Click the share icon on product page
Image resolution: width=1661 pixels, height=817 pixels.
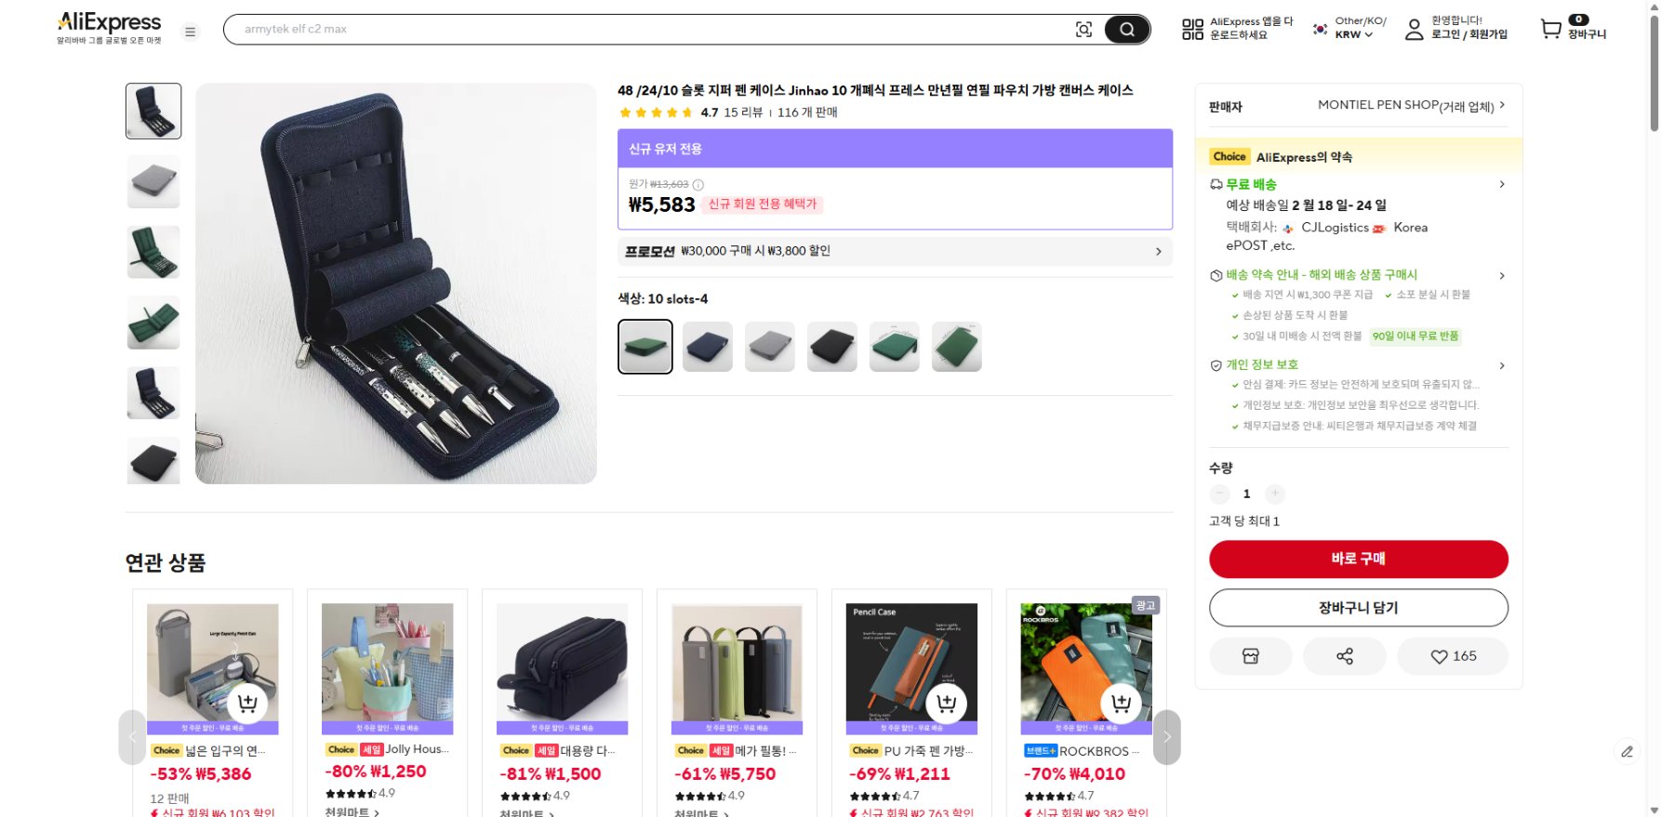point(1344,656)
